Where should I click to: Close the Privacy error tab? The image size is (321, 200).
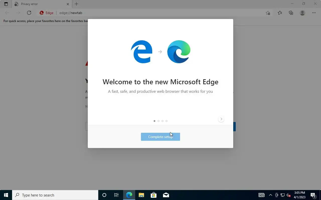(x=68, y=4)
